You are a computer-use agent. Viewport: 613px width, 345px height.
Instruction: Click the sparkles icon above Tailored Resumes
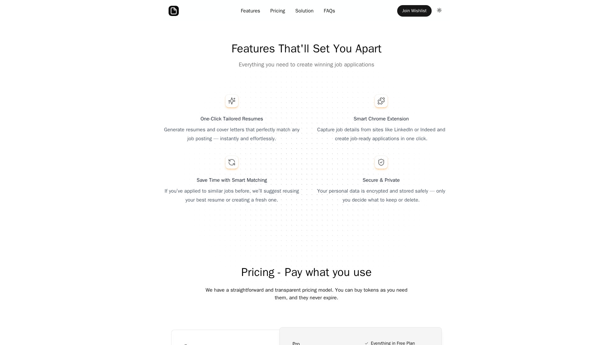coord(232,101)
